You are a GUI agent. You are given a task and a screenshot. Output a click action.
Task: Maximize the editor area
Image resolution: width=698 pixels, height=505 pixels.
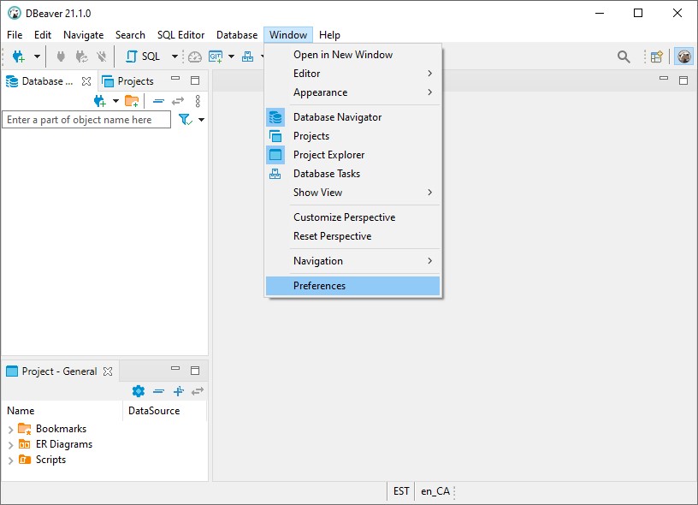pyautogui.click(x=683, y=80)
